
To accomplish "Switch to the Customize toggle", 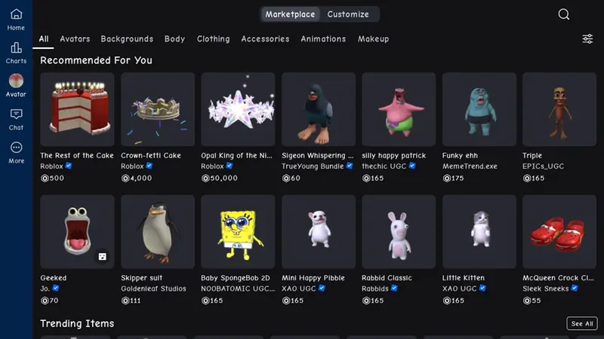I will pos(348,14).
